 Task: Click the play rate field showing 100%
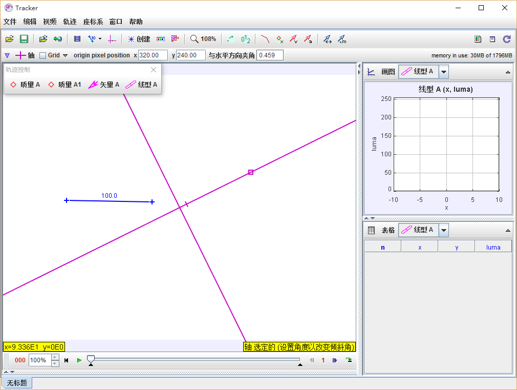click(40, 360)
